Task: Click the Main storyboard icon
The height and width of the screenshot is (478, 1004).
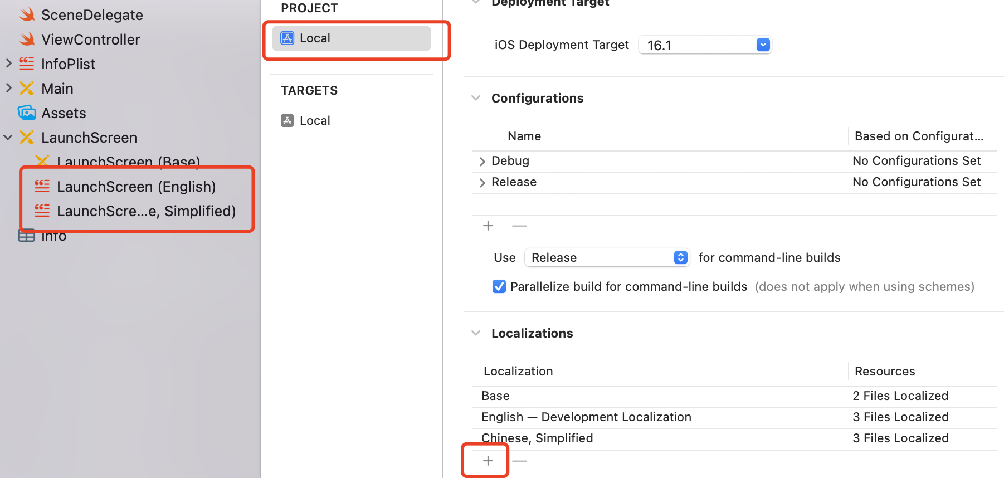Action: pyautogui.click(x=27, y=89)
